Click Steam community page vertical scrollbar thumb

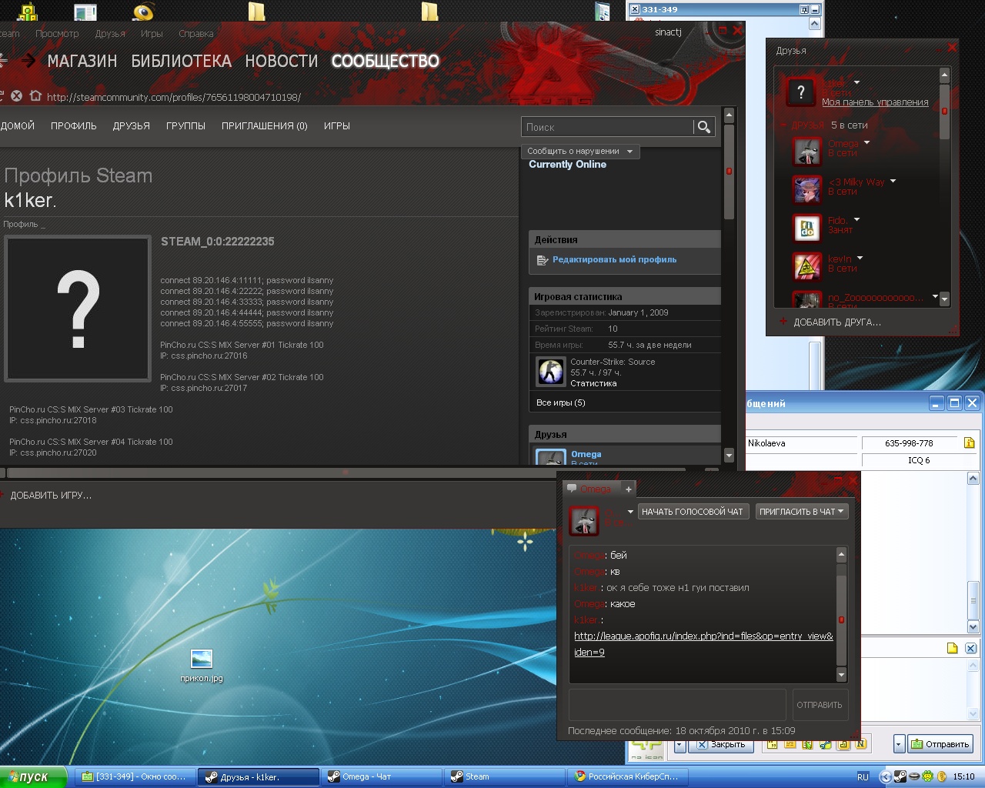[729, 171]
